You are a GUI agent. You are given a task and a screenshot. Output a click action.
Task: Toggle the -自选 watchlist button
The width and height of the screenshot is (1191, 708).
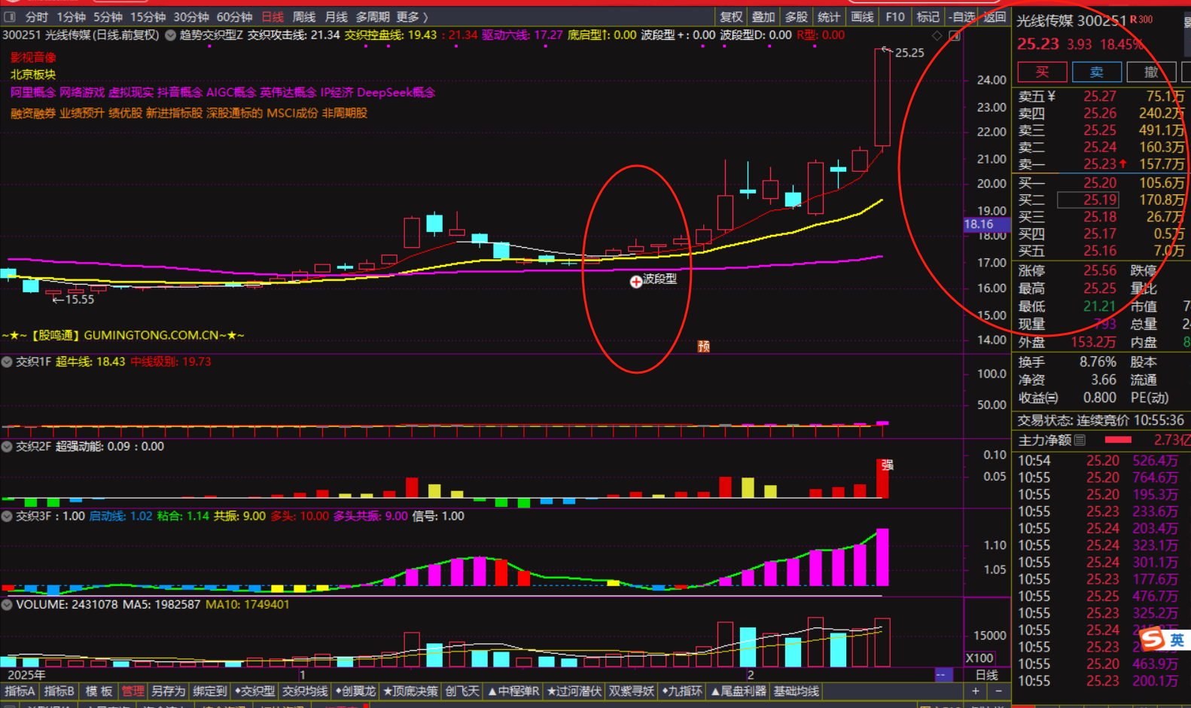(x=962, y=17)
